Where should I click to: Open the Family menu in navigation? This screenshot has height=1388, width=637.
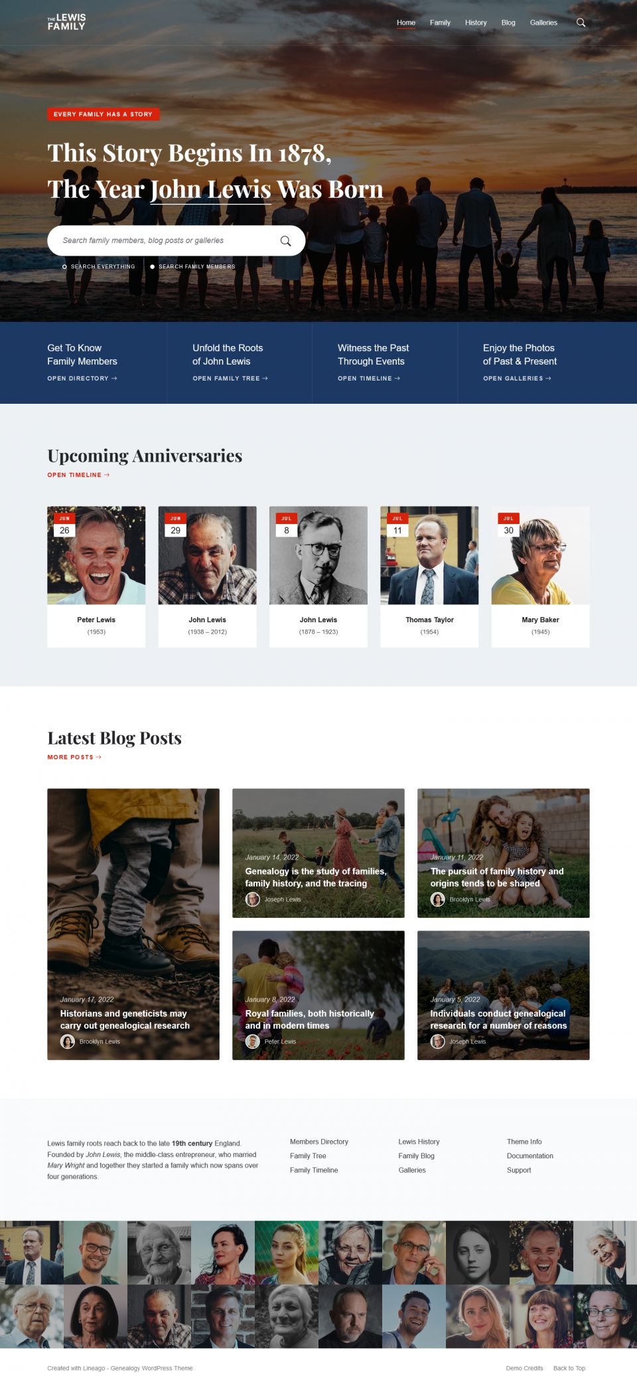pyautogui.click(x=440, y=23)
